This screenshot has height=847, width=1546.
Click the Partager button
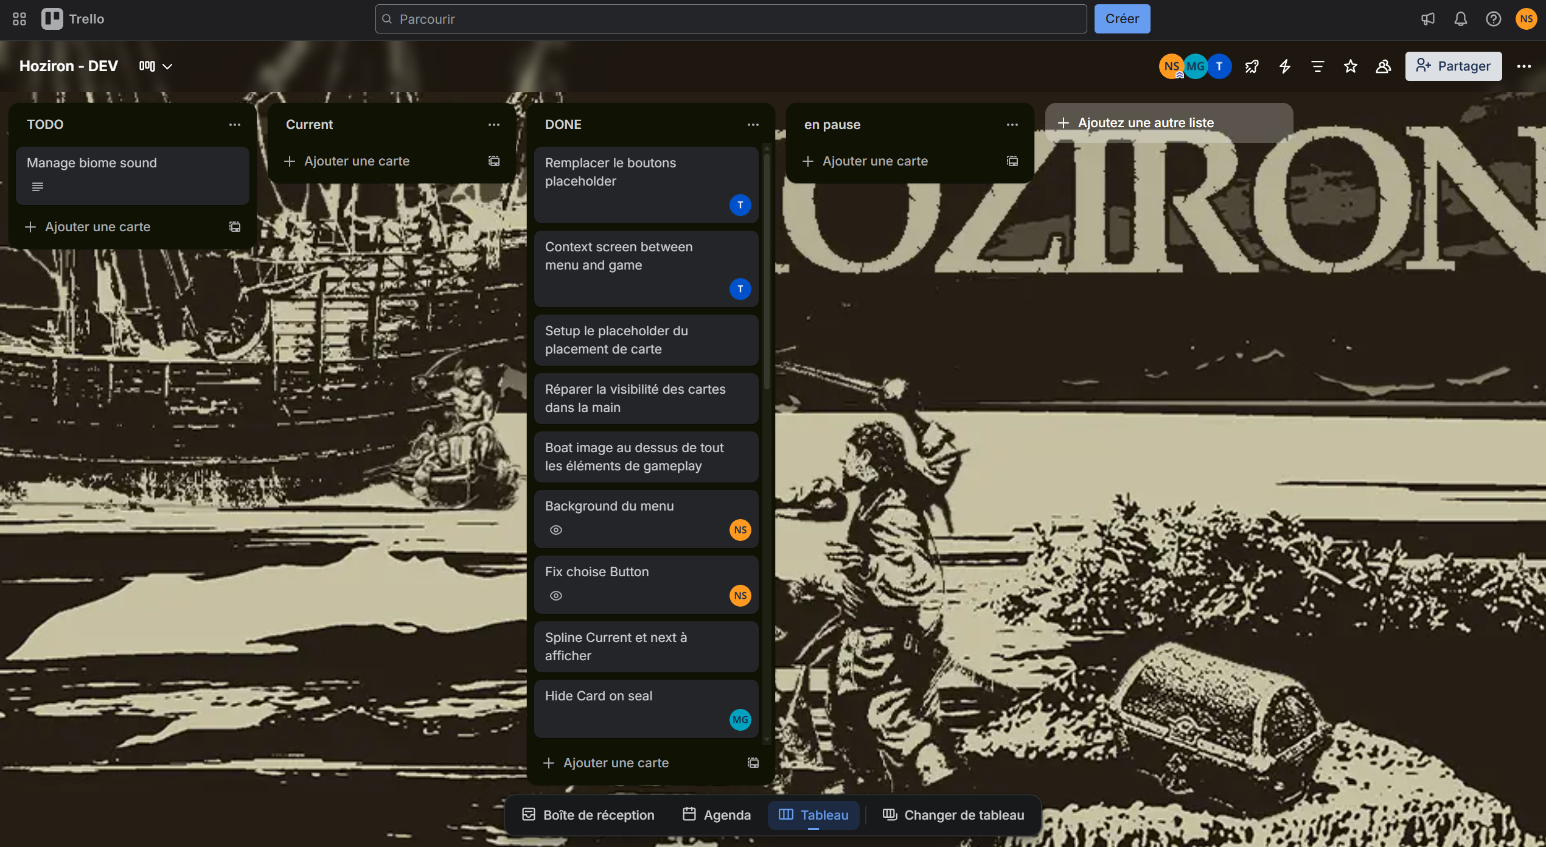click(x=1453, y=66)
